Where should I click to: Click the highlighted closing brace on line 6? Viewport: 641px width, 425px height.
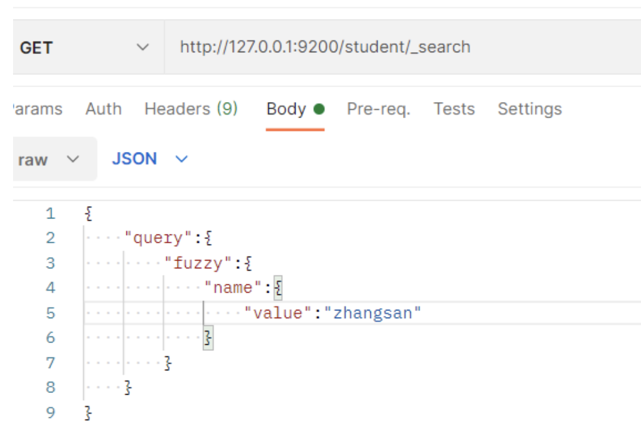[x=208, y=338]
